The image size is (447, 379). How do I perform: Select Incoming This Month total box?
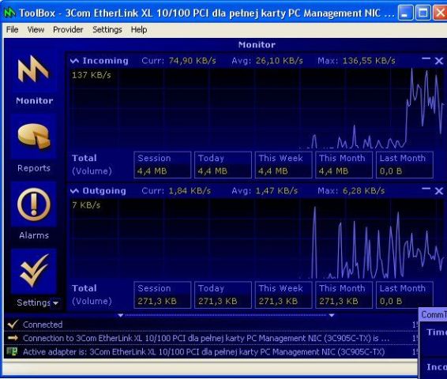click(344, 165)
